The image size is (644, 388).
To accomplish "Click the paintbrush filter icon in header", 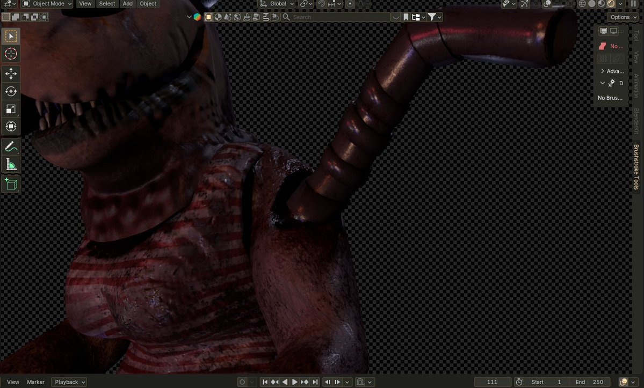I will [247, 17].
